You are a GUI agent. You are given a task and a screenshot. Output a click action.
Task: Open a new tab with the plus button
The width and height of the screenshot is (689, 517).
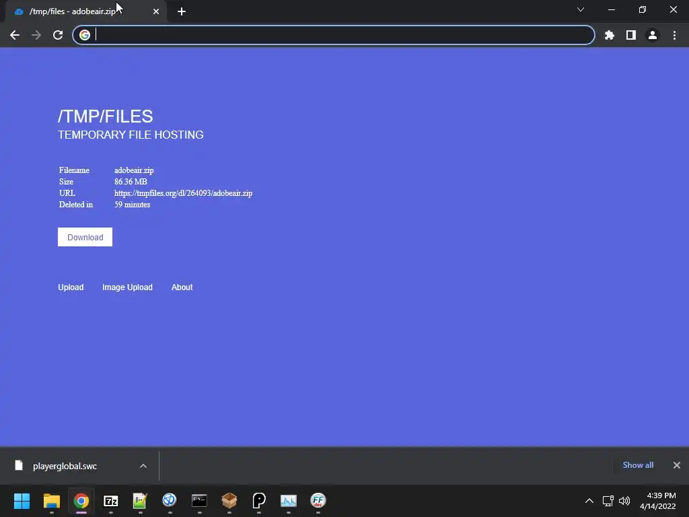182,11
